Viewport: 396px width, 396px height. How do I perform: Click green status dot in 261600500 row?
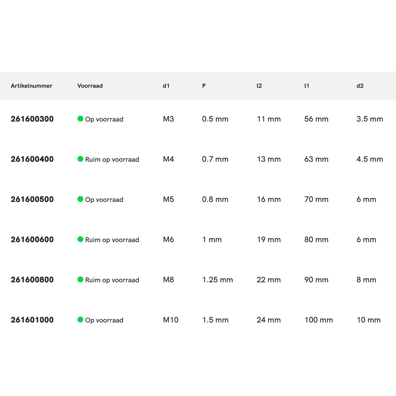click(x=80, y=199)
